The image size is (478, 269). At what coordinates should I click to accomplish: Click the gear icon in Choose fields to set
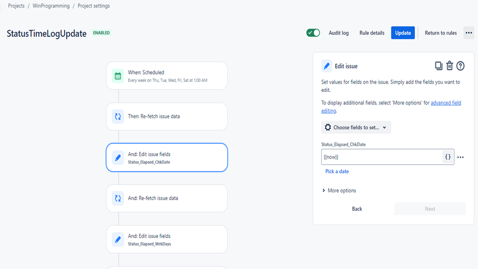click(x=328, y=127)
